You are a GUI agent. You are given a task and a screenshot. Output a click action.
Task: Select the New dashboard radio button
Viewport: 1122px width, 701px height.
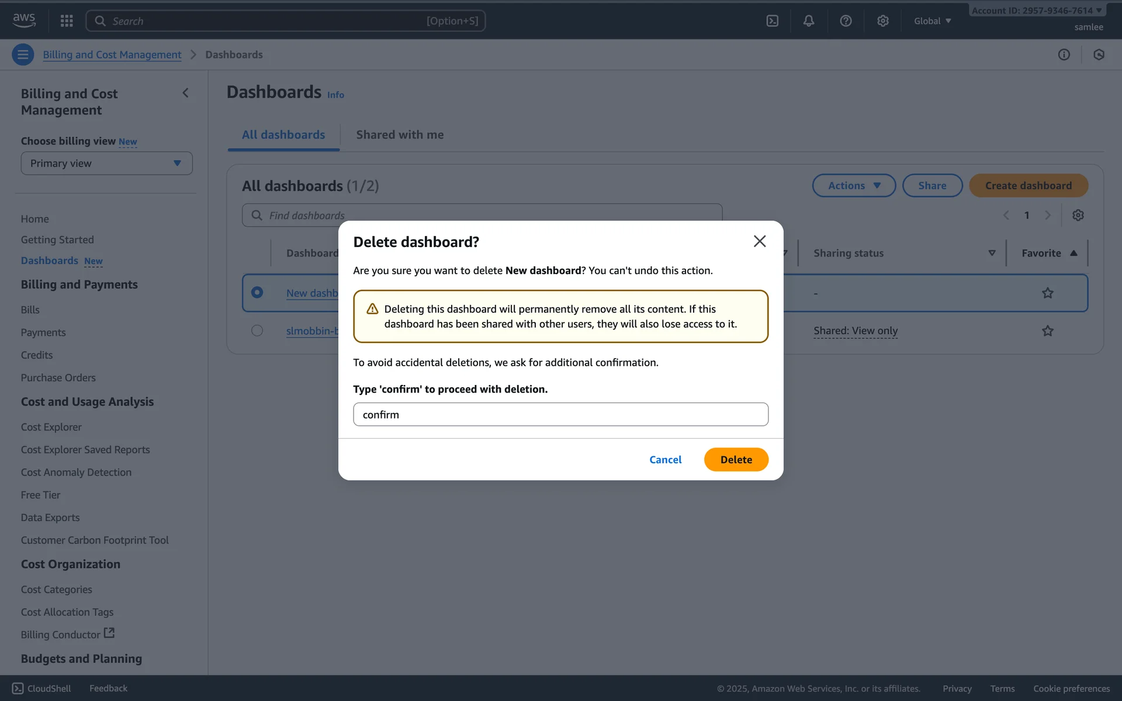257,293
